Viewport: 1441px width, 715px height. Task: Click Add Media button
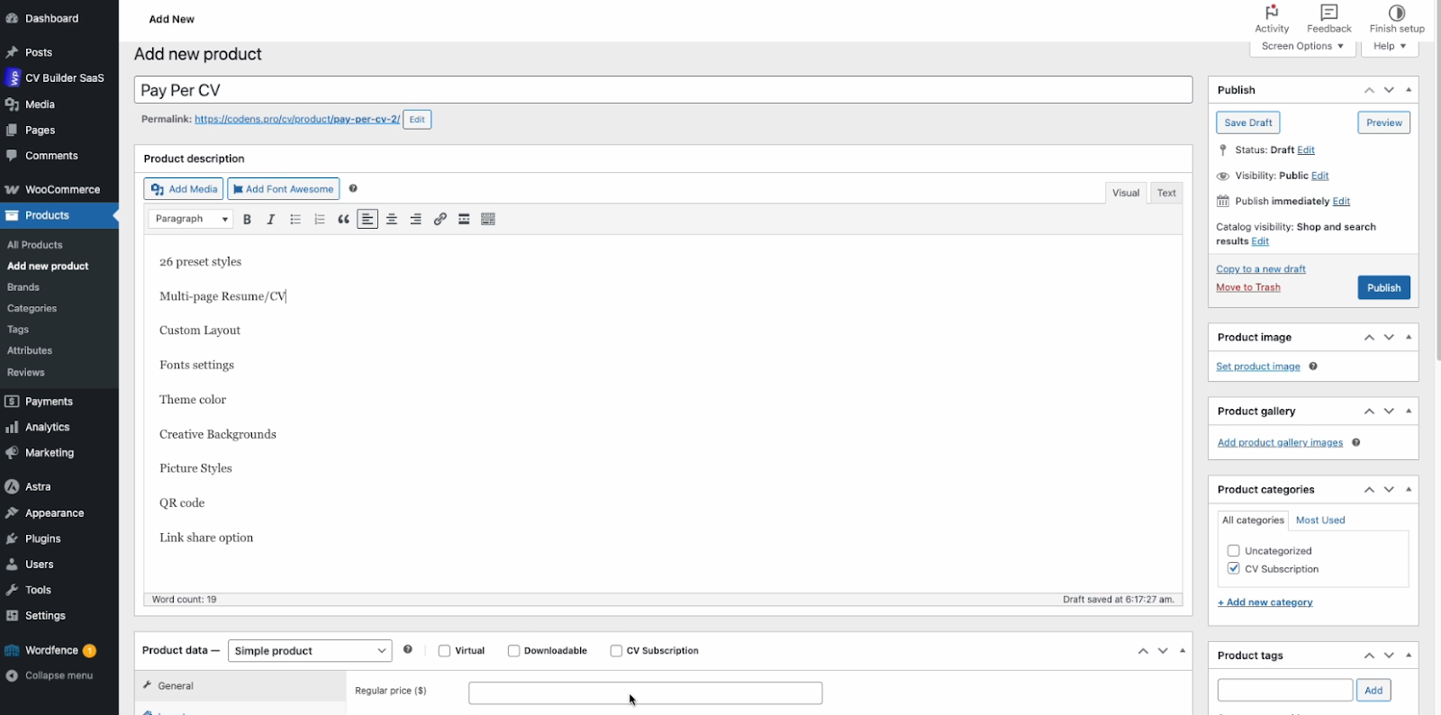[x=184, y=189]
